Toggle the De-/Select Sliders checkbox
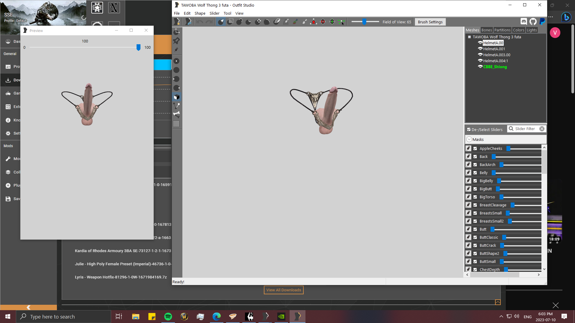The width and height of the screenshot is (575, 323). click(x=469, y=129)
